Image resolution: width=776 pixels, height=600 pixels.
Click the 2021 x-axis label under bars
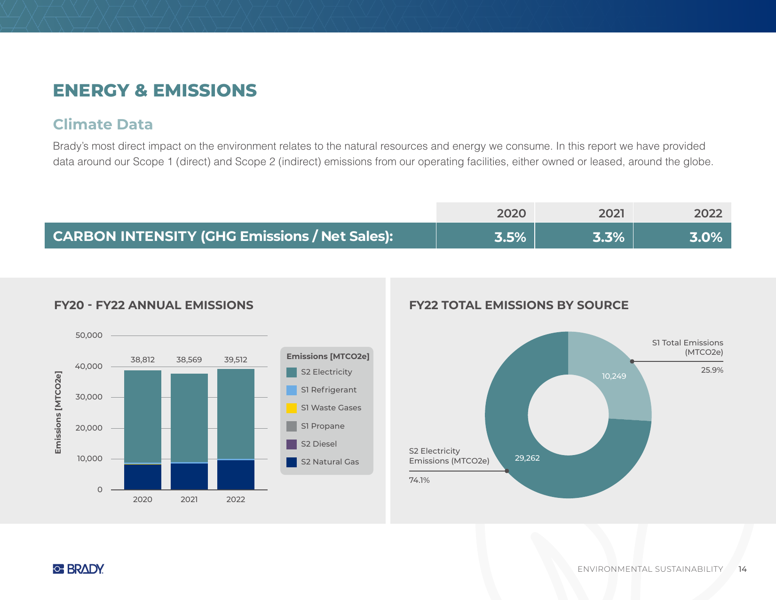pyautogui.click(x=189, y=499)
